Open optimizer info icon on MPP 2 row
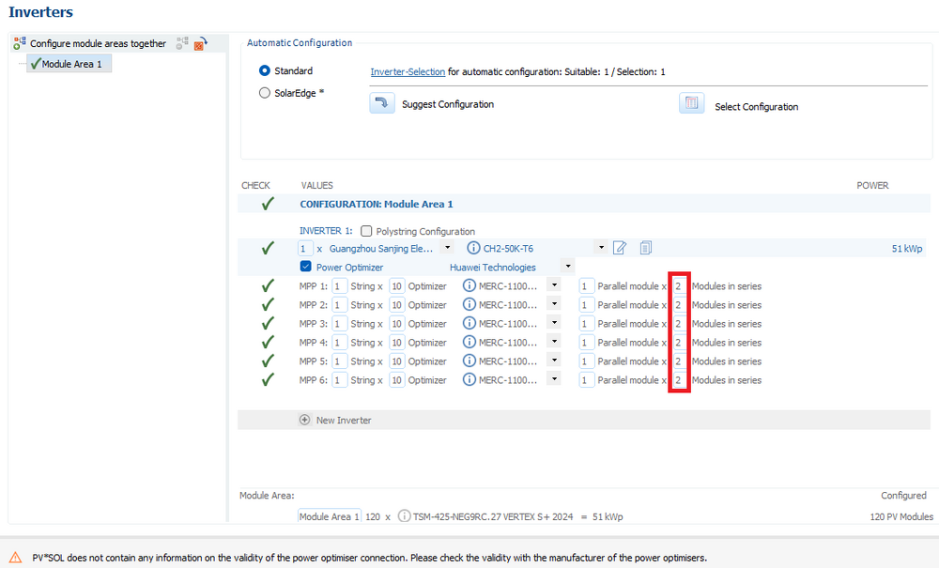The height and width of the screenshot is (568, 939). 469,304
